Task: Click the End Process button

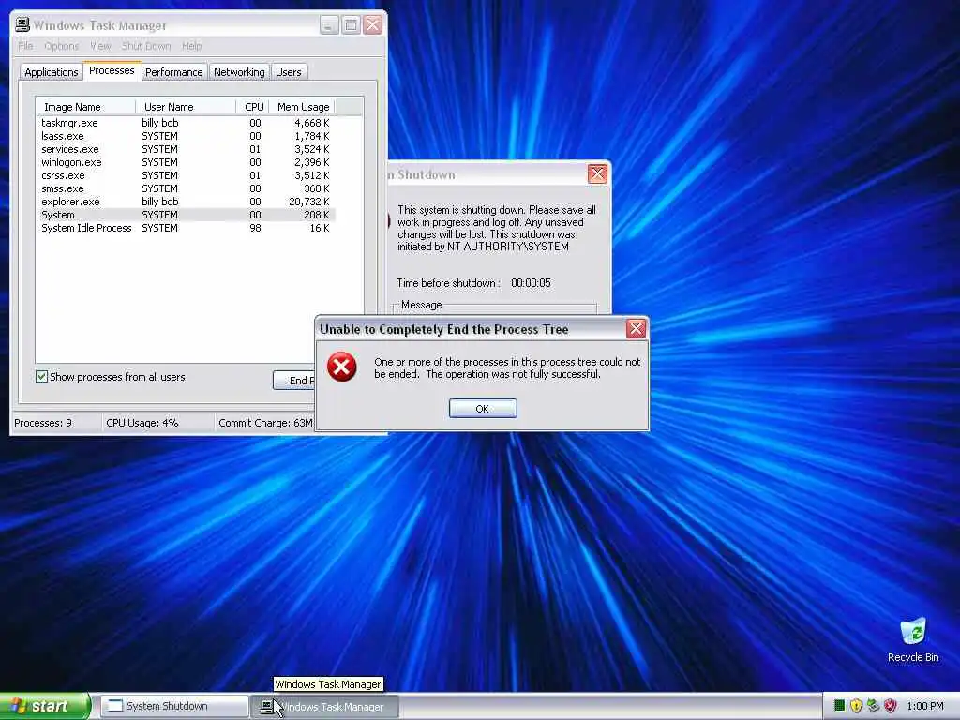Action: pos(293,381)
